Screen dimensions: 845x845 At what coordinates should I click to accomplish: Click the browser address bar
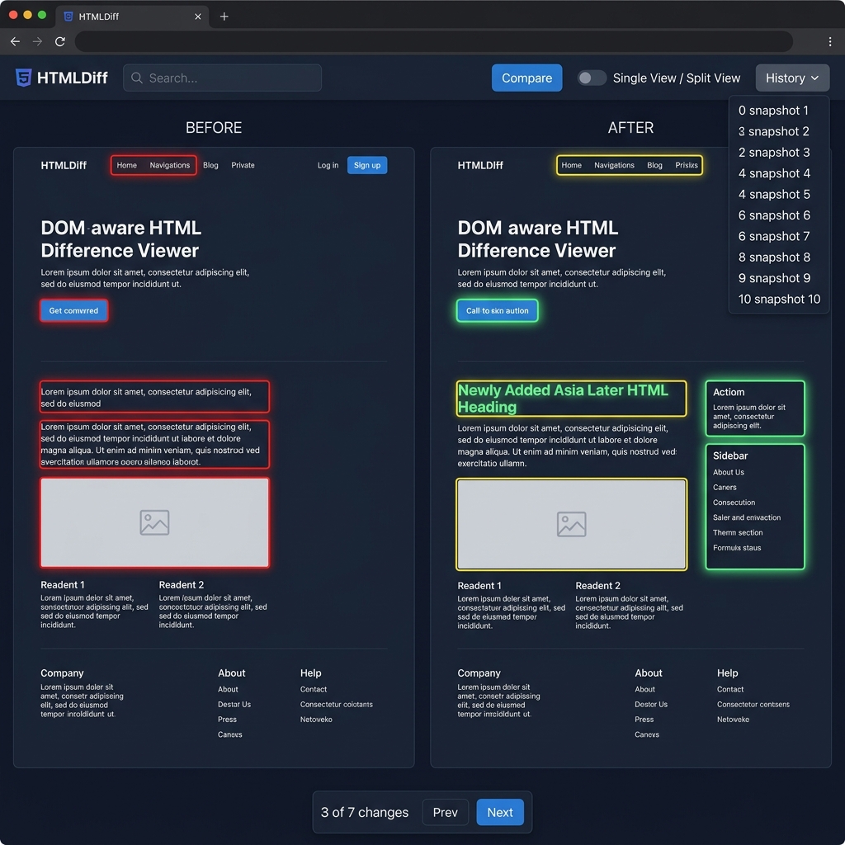[x=433, y=41]
